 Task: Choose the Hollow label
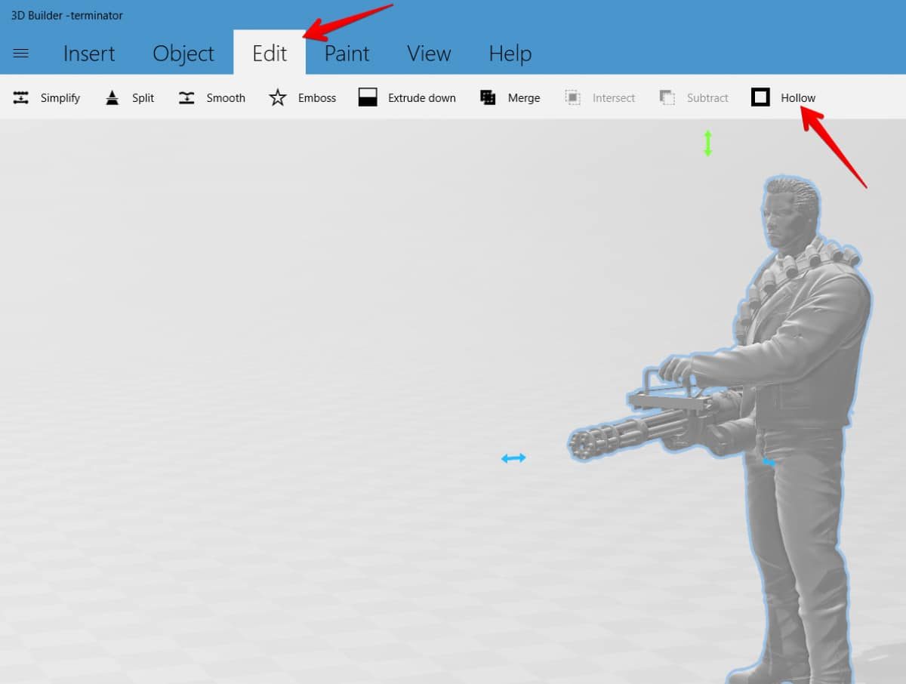point(798,98)
